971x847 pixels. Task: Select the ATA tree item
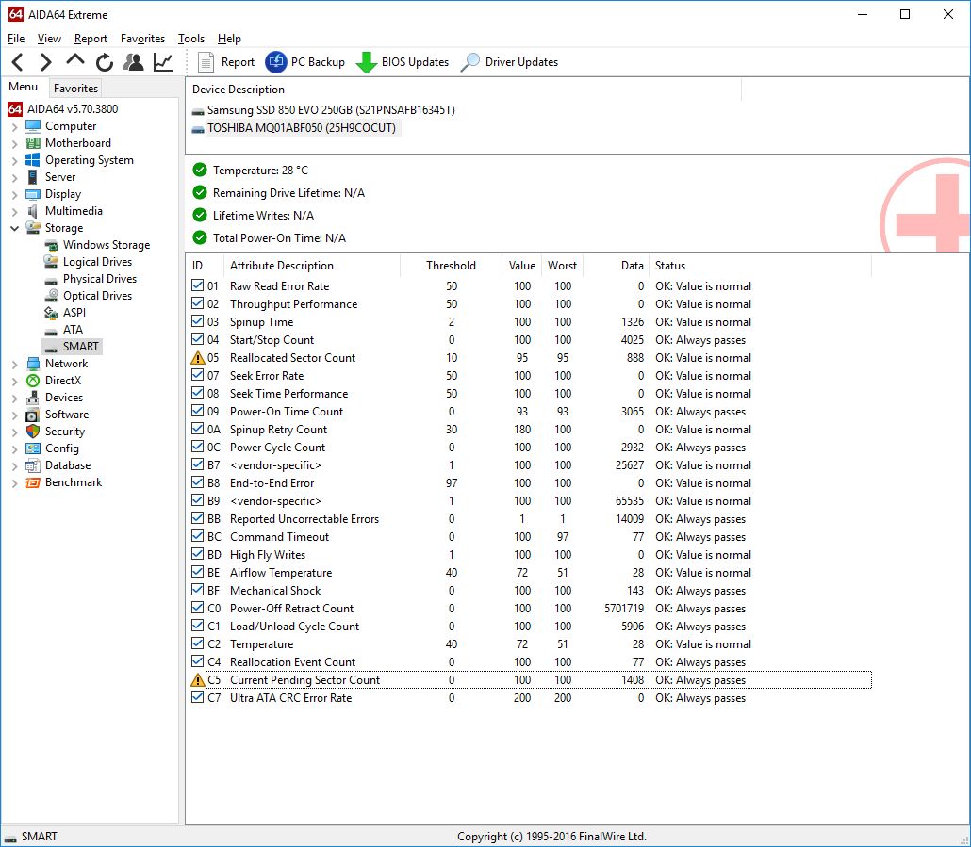(73, 330)
